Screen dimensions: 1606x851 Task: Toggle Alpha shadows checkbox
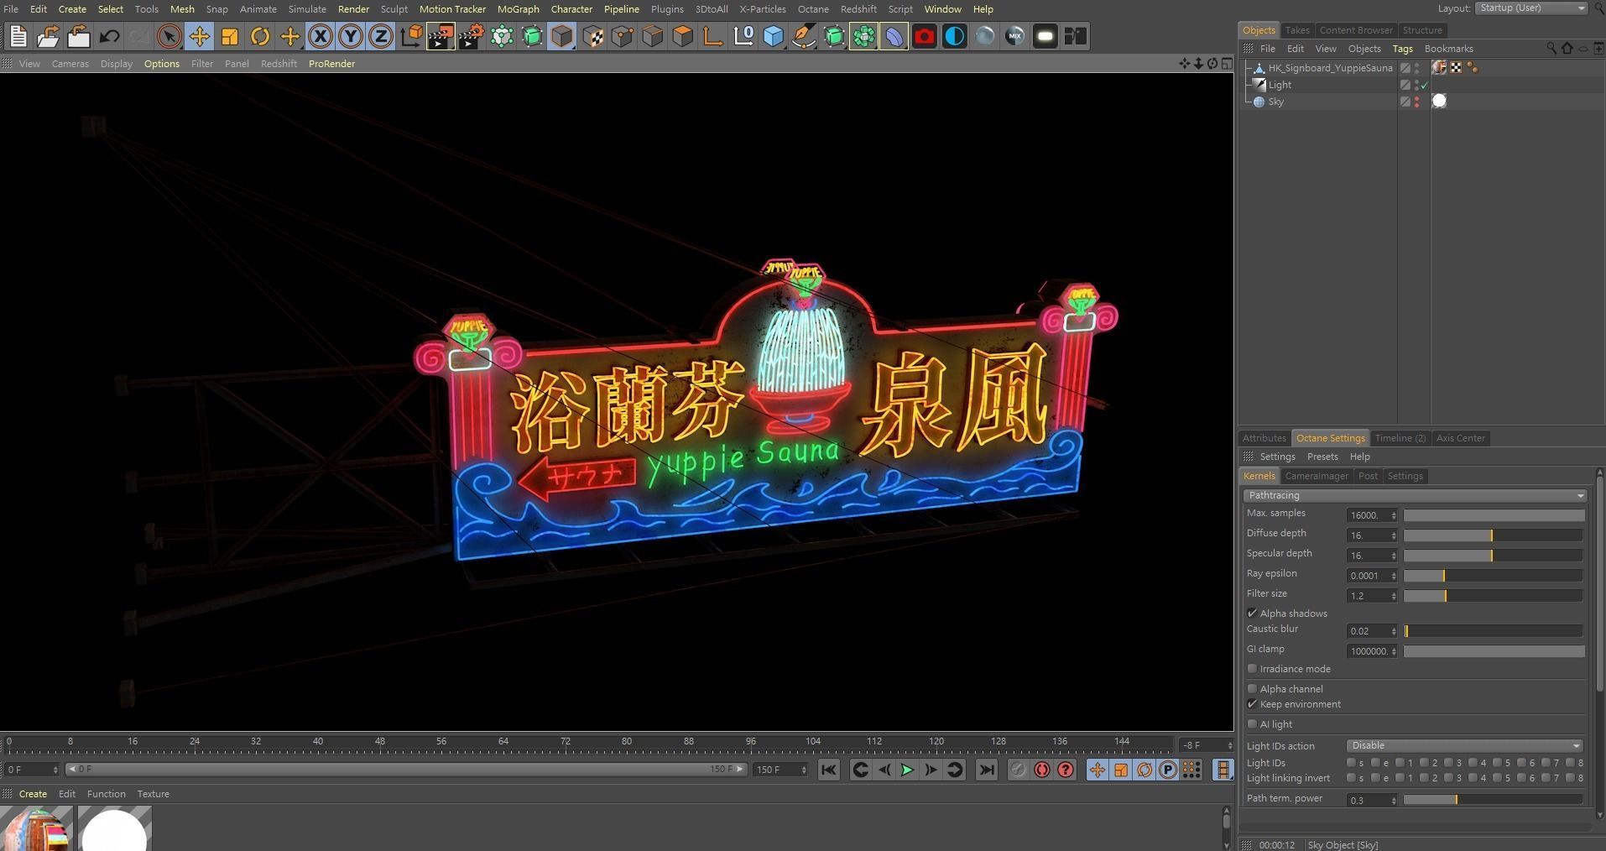[1252, 613]
